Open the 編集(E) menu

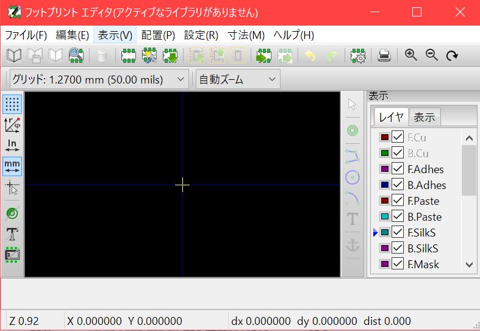pos(72,35)
